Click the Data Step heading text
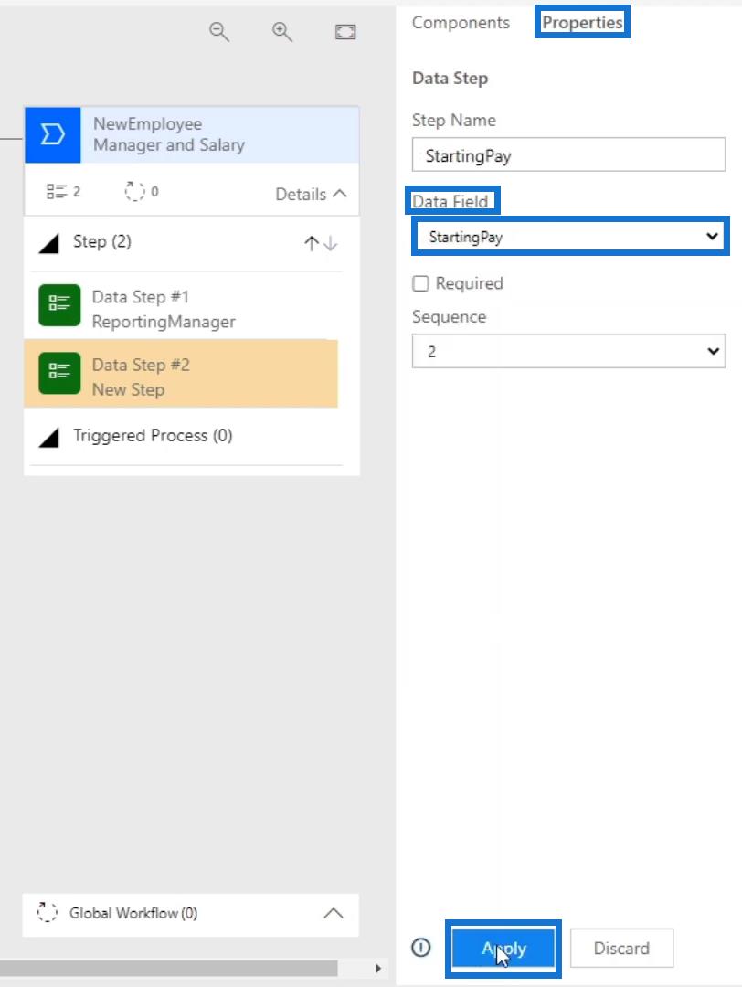 pos(450,79)
